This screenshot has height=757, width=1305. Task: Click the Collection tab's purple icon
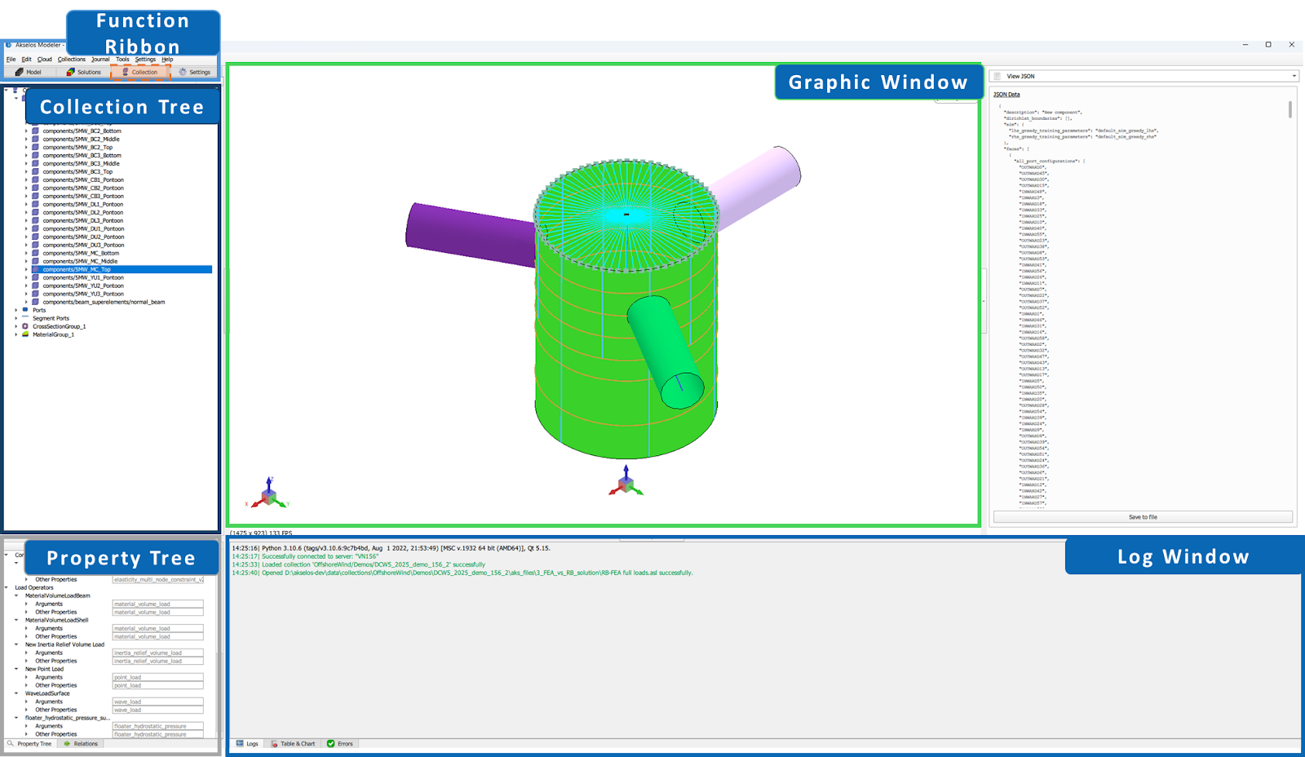pos(125,72)
